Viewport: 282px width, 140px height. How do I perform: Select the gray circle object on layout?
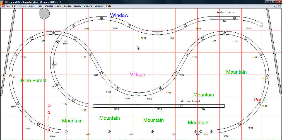[x=44, y=13]
